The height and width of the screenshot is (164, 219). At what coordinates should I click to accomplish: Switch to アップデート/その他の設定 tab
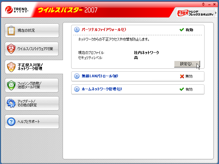point(32,103)
